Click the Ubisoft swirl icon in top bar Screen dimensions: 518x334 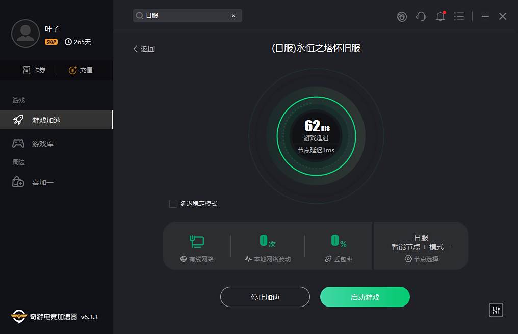402,16
